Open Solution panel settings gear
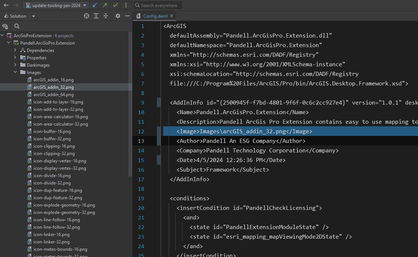Viewport: 418px width, 257px height. pos(118,16)
